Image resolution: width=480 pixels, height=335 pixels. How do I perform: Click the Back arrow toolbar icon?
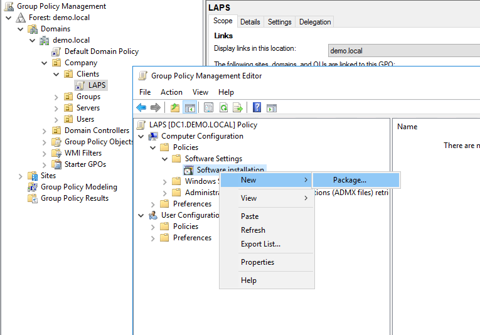click(x=141, y=107)
